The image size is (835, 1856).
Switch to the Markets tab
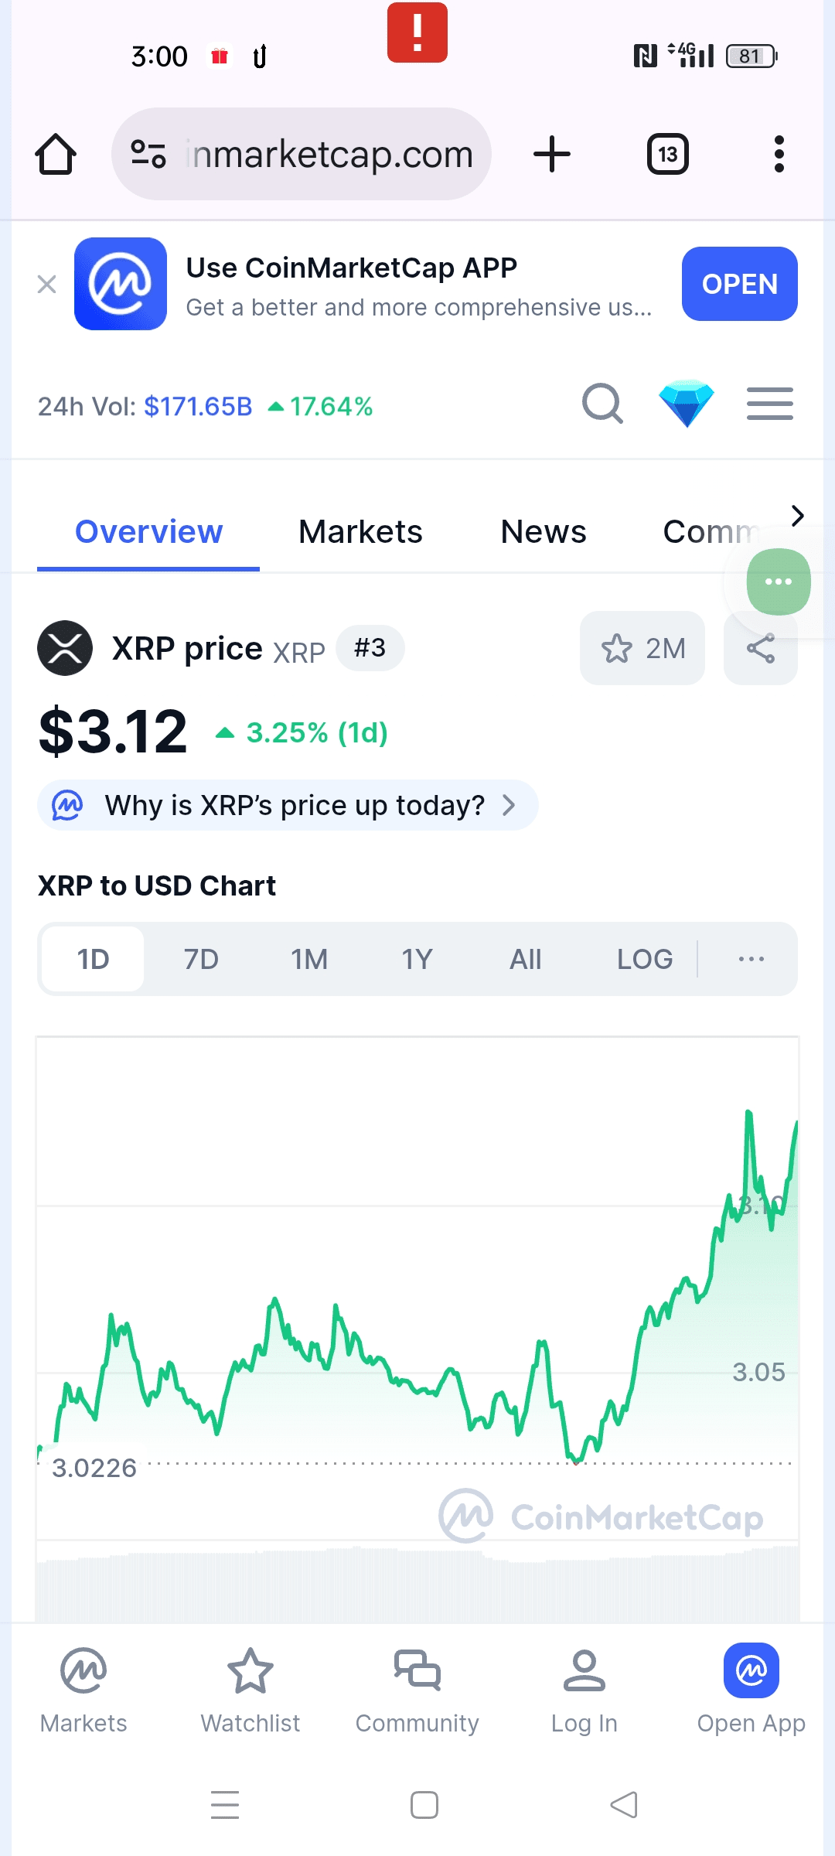pyautogui.click(x=360, y=532)
